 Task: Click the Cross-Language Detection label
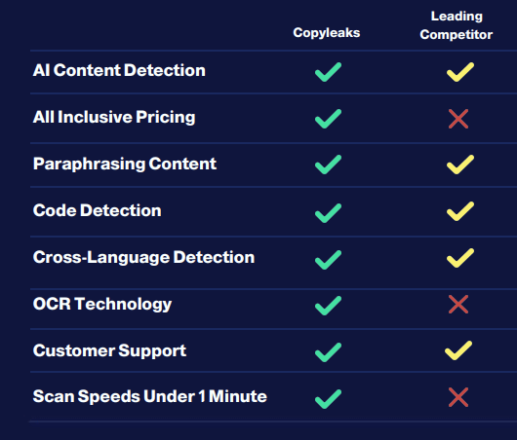pos(143,257)
